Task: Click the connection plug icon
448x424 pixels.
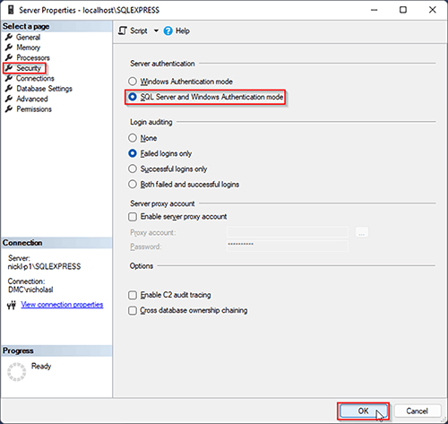Action: (12, 305)
